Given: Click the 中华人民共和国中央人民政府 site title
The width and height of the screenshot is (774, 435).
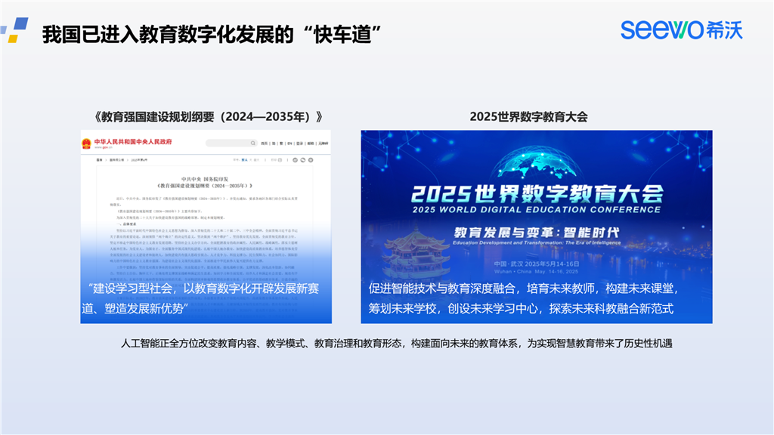Looking at the screenshot, I should tap(133, 141).
